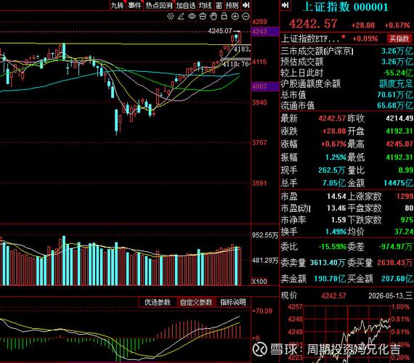This screenshot has width=414, height=363.
Task: Zoom in with the plus circle icon
Action: pos(235,17)
